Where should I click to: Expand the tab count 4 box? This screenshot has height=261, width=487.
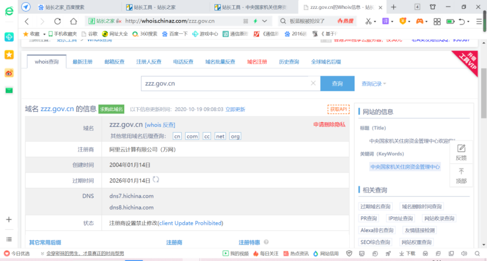417,7
